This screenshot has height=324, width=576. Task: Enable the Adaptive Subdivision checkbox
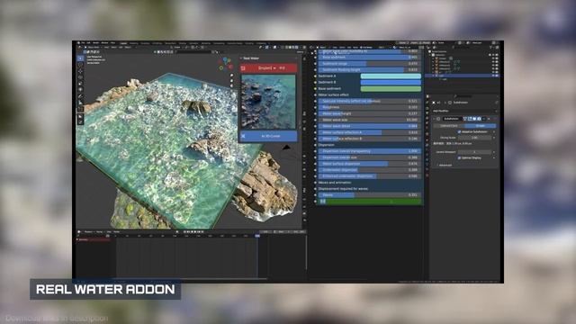coord(459,131)
